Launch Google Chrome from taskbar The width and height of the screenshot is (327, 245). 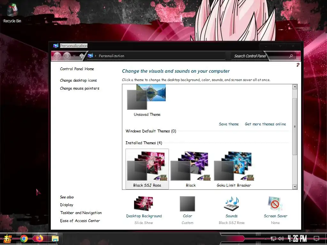tap(24, 239)
